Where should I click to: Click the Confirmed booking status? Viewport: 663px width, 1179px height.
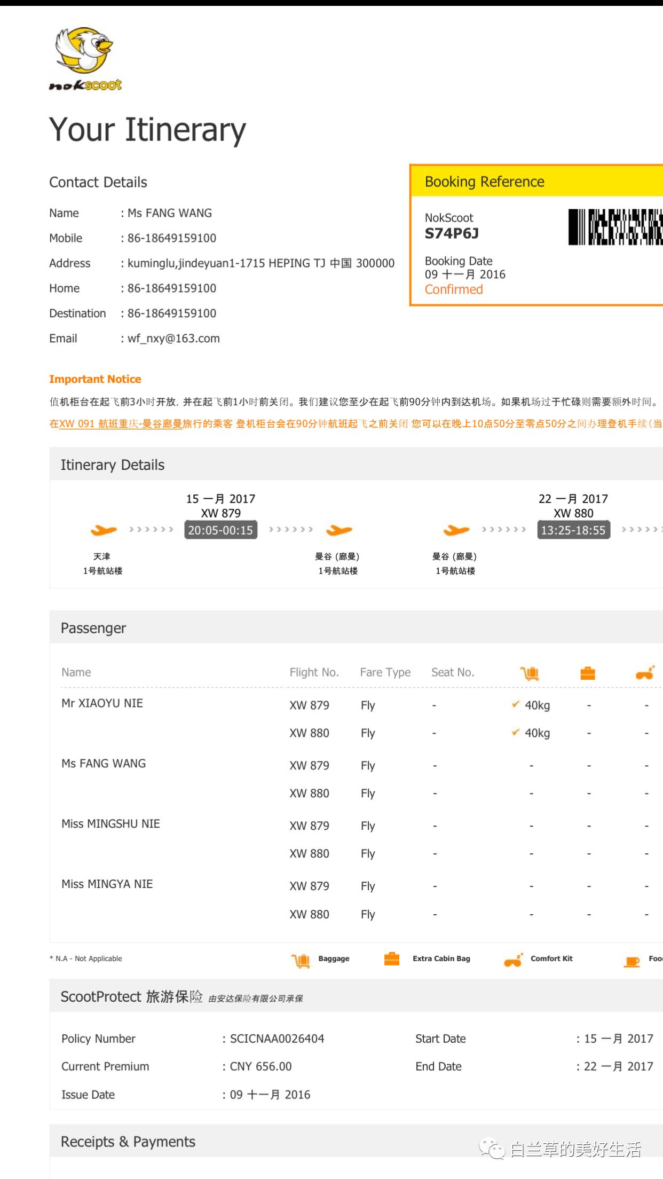454,289
